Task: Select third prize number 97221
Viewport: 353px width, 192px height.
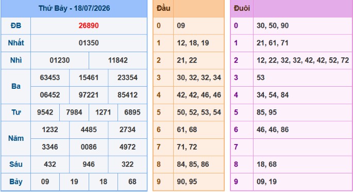Action: [89, 95]
